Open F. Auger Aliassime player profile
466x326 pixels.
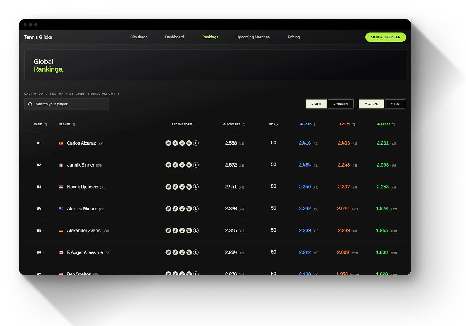pyautogui.click(x=85, y=252)
